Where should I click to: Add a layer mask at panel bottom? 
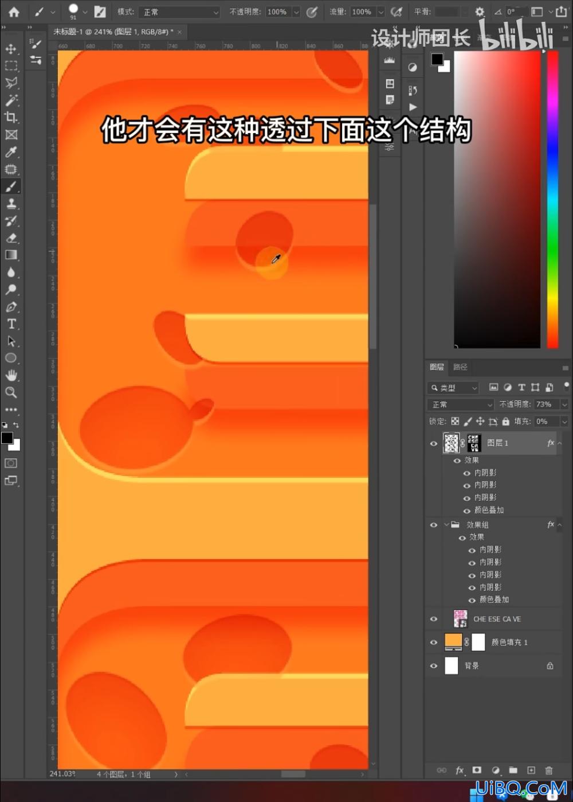pos(477,770)
